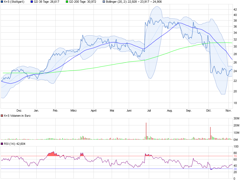
Task: Click the red 70 RSI threshold label
Action: (x=235, y=156)
